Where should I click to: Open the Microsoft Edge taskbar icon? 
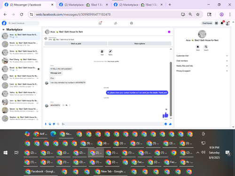(x=53, y=134)
